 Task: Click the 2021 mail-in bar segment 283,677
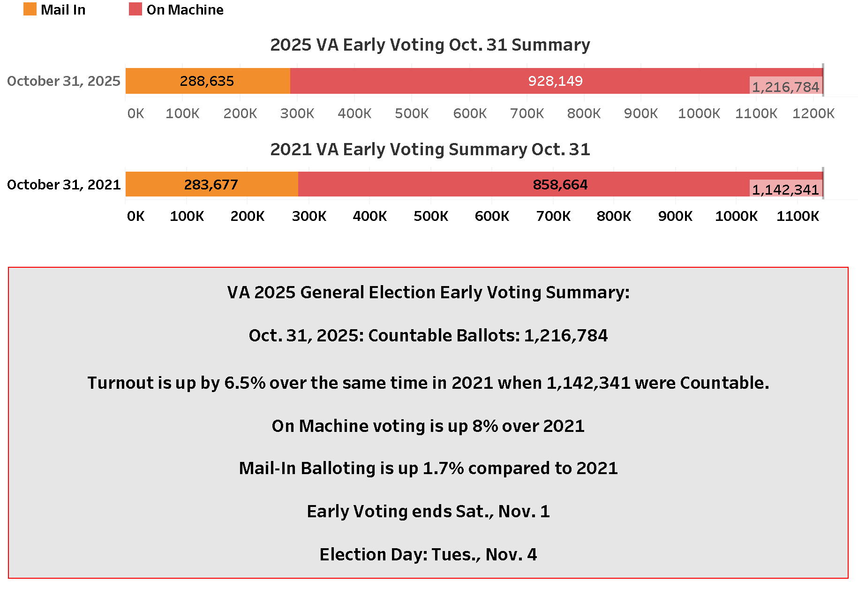[211, 185]
